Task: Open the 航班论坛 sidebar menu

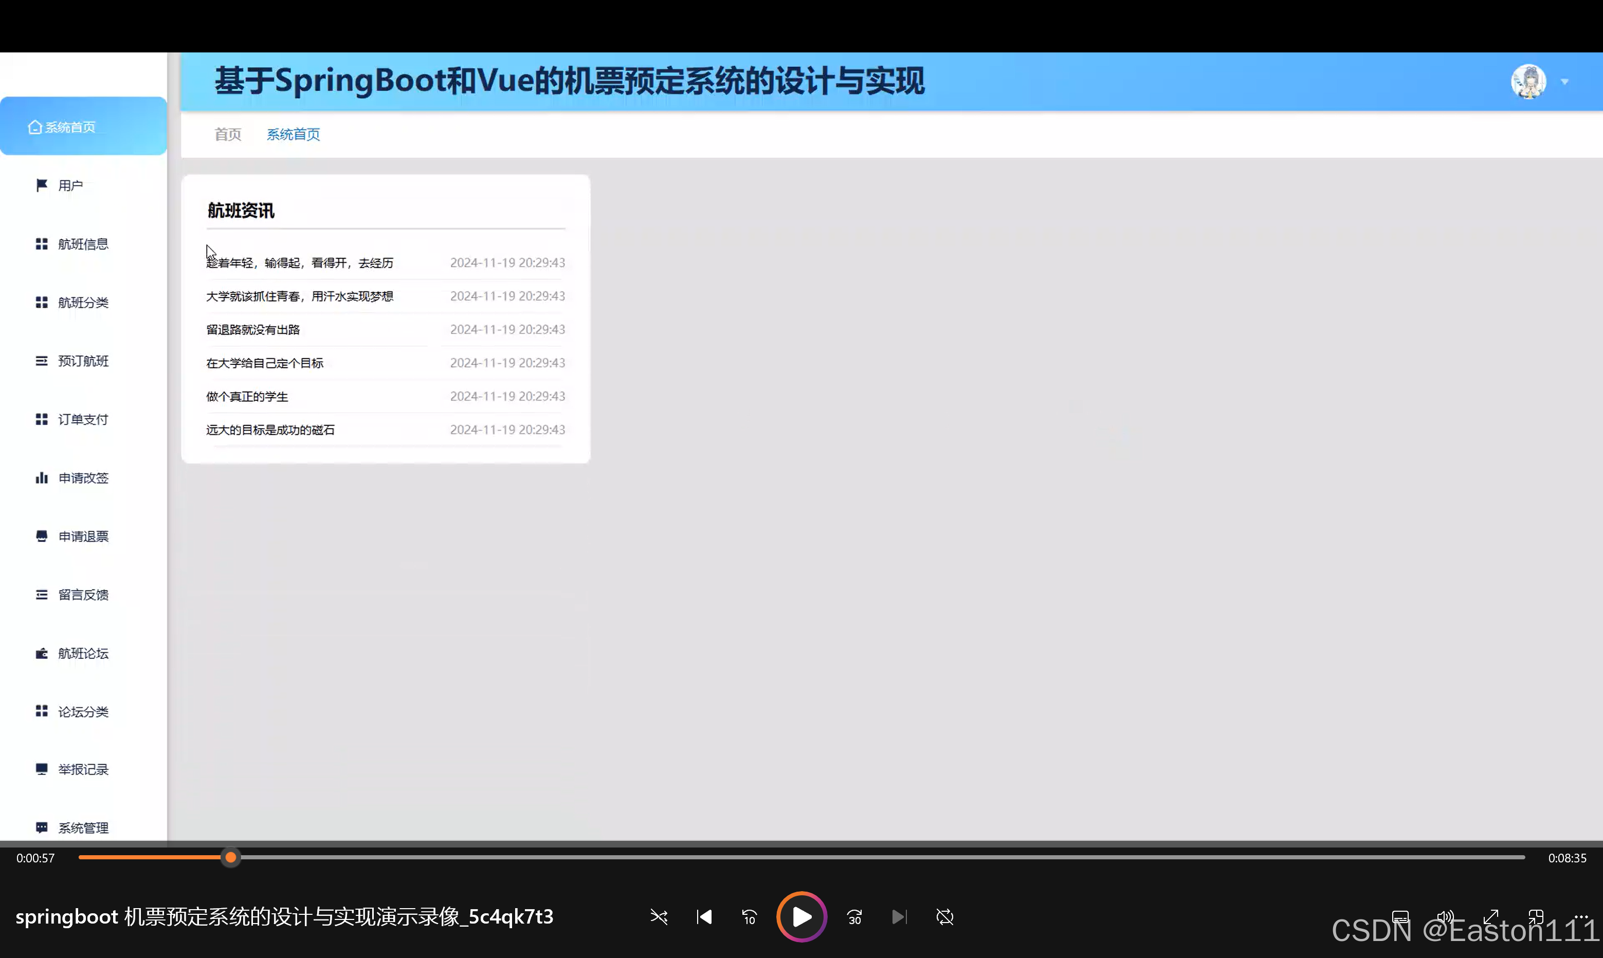Action: coord(83,653)
